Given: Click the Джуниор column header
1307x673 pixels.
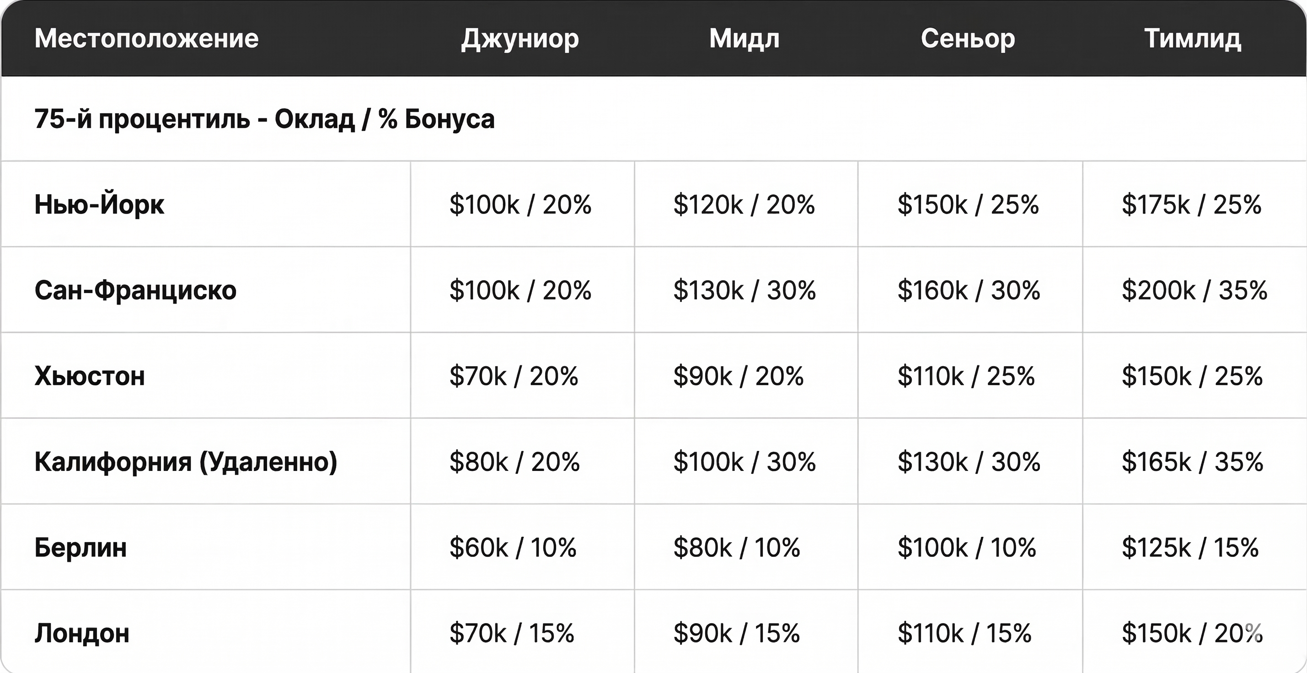Looking at the screenshot, I should tap(520, 38).
